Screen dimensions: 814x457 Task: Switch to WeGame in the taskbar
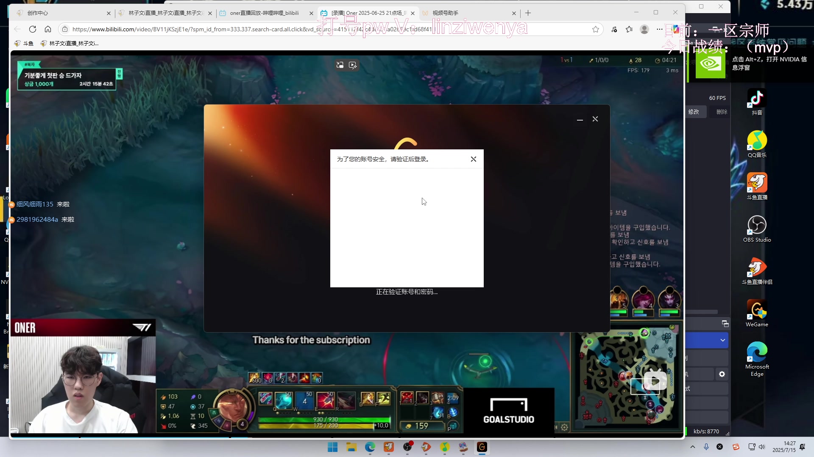pyautogui.click(x=482, y=447)
